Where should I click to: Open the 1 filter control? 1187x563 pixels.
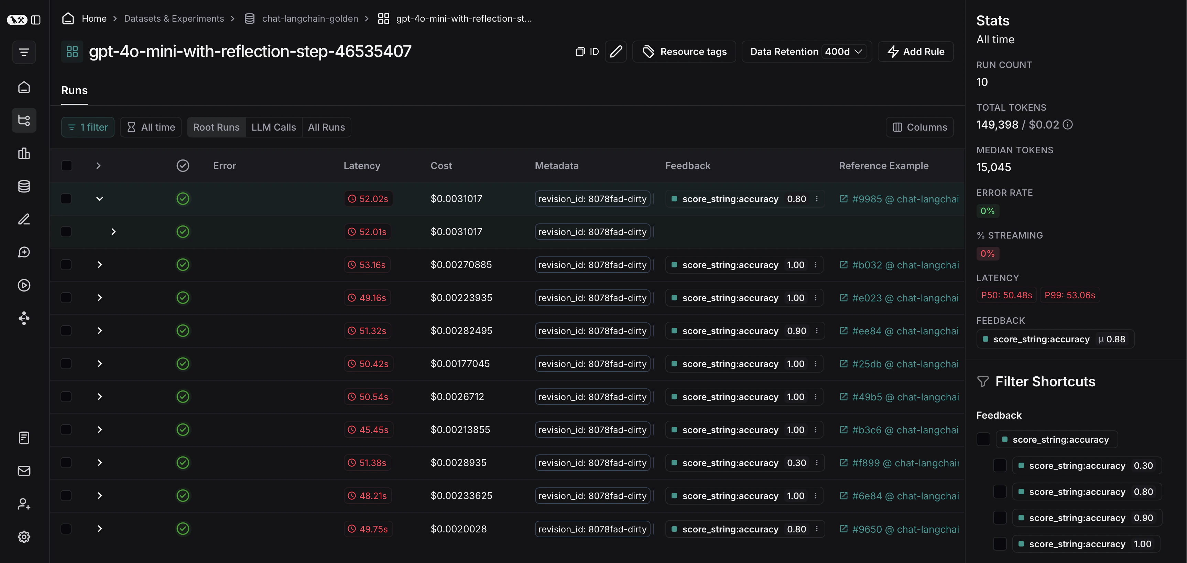(88, 127)
